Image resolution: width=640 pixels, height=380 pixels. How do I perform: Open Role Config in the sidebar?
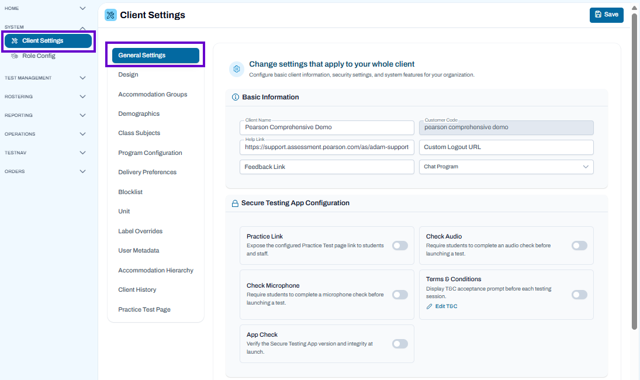[x=39, y=56]
